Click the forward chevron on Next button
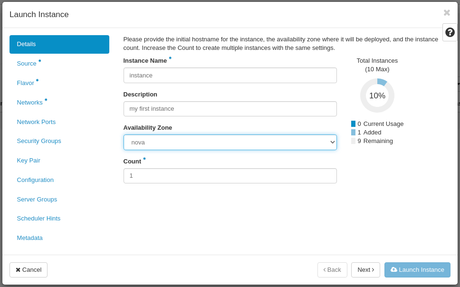 (x=372, y=270)
